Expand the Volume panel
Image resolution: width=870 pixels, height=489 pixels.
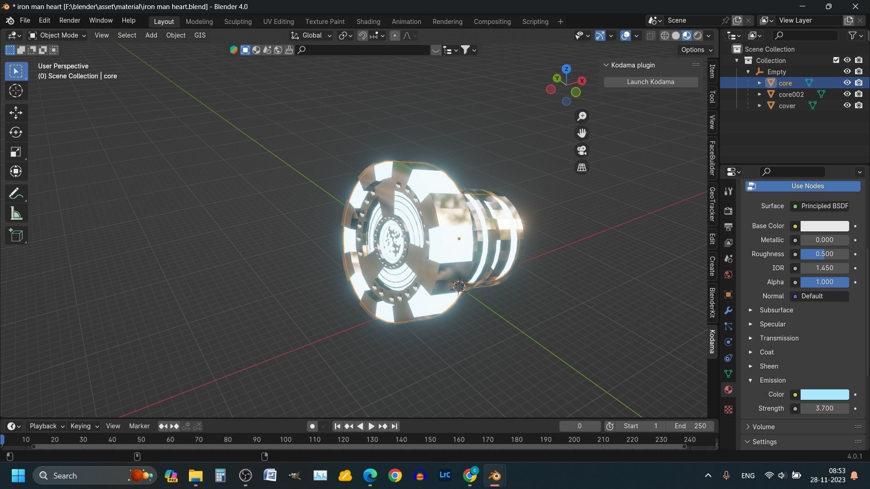click(x=763, y=427)
